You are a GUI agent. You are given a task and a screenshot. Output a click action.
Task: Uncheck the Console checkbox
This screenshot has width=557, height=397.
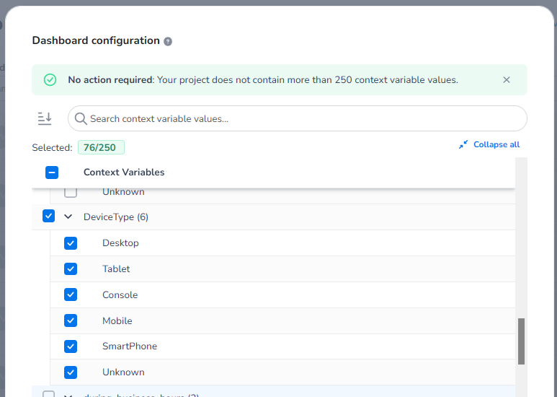[x=71, y=295]
